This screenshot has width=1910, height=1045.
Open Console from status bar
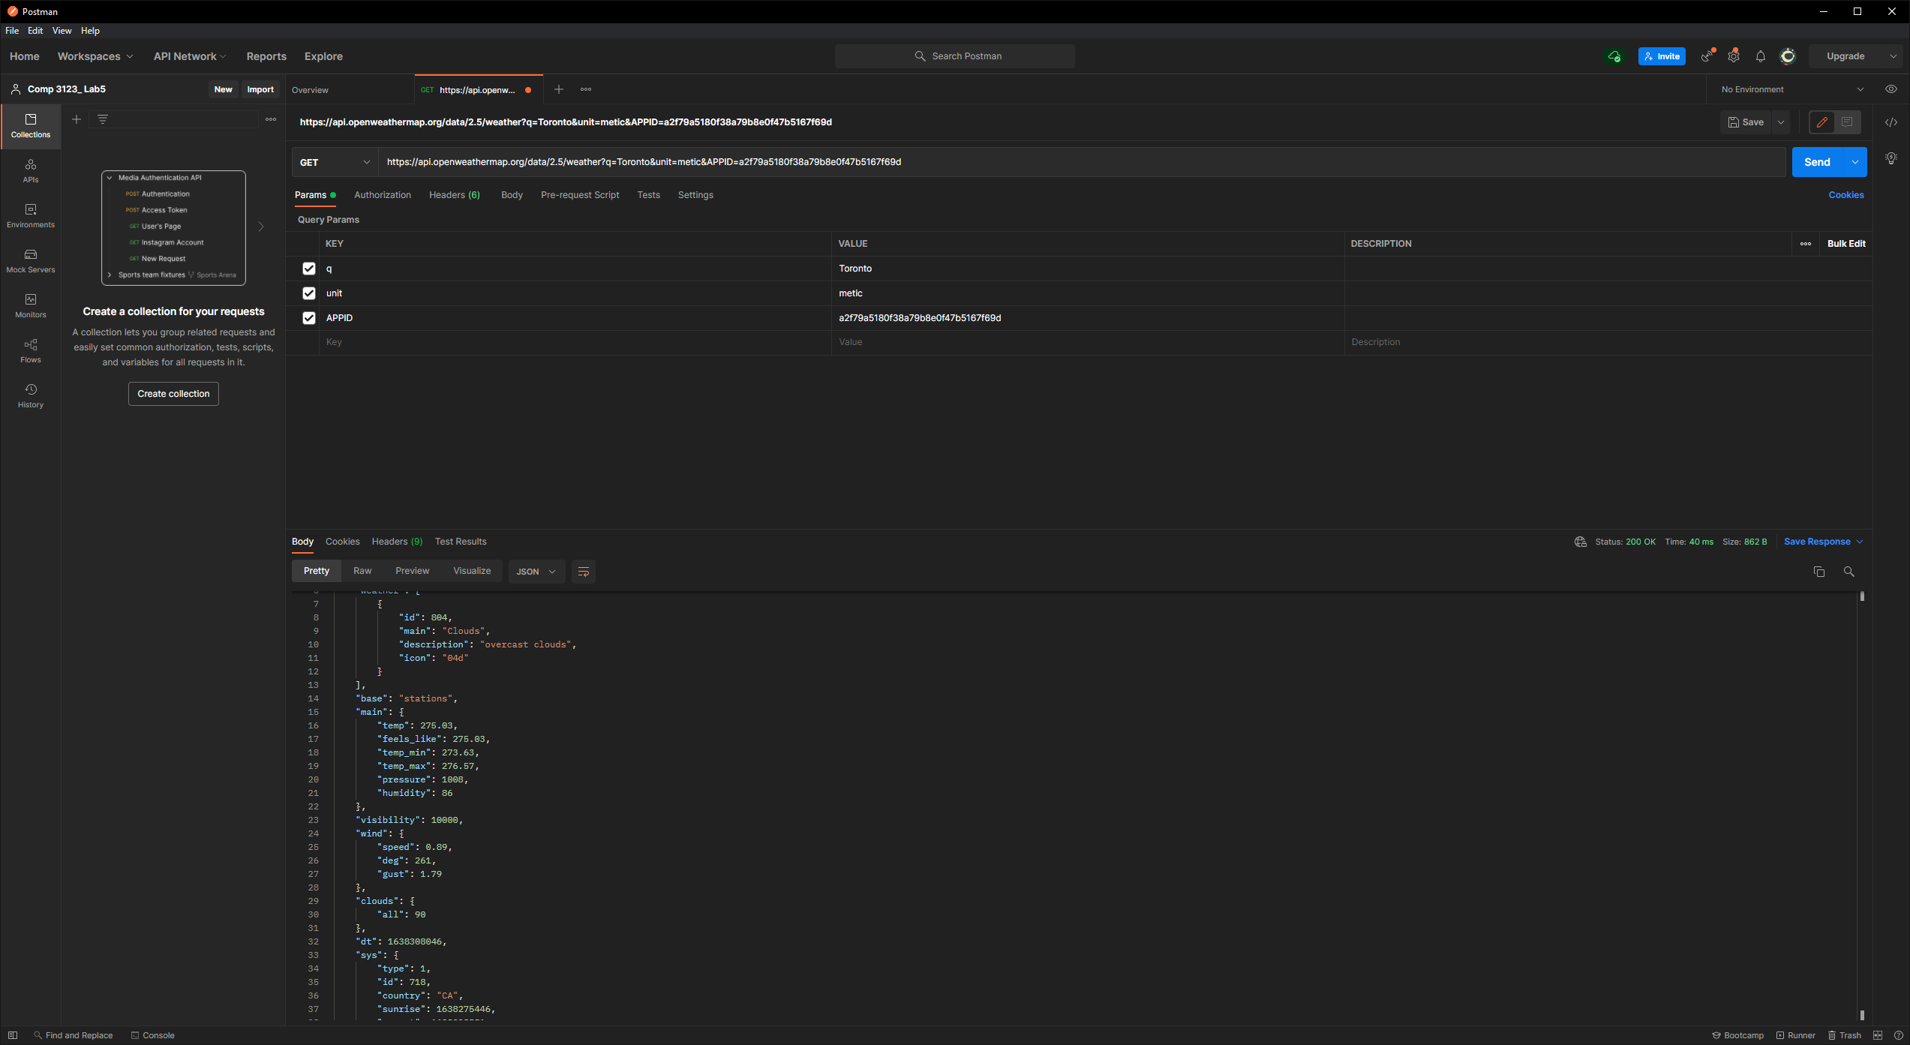[152, 1035]
